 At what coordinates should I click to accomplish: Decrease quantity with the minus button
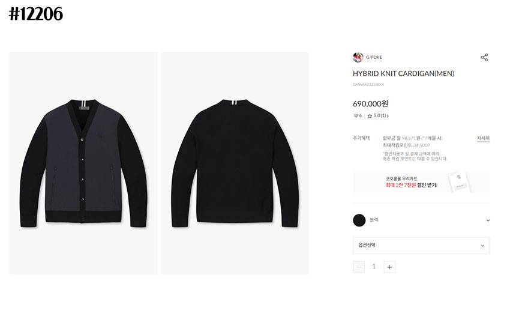point(359,267)
